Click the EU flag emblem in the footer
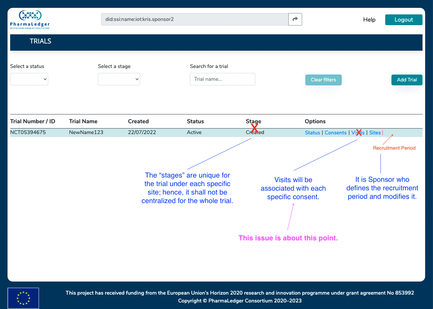Screen dimensions: 433x309 coord(23,298)
